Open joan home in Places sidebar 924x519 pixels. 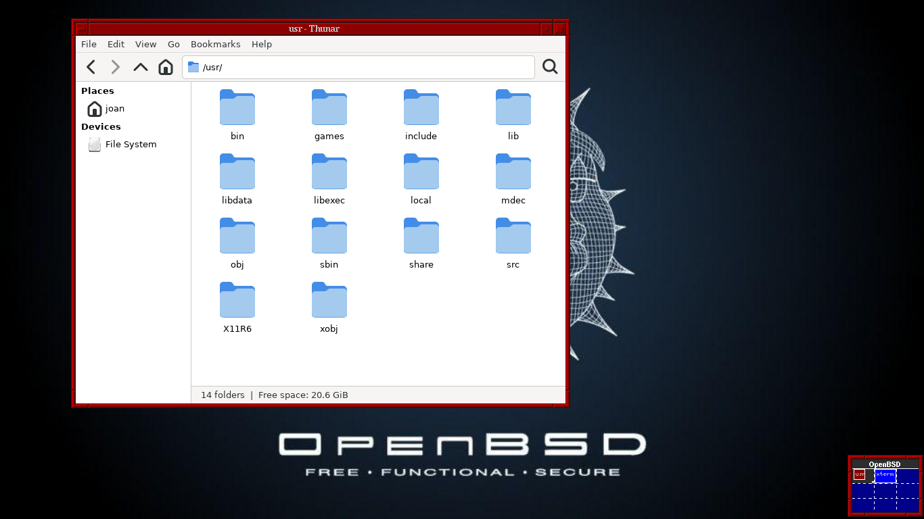[133, 109]
